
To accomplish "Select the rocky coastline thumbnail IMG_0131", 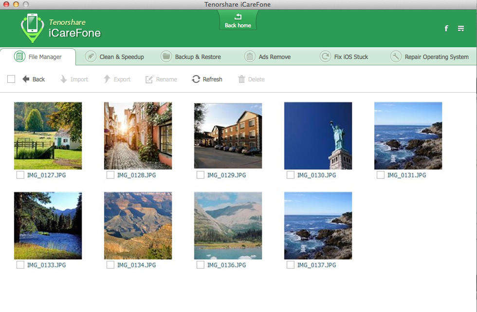I will 408,136.
